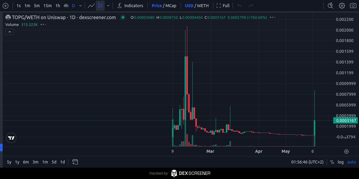Select the 1m timeframe
The width and height of the screenshot is (359, 179).
pos(27,6)
